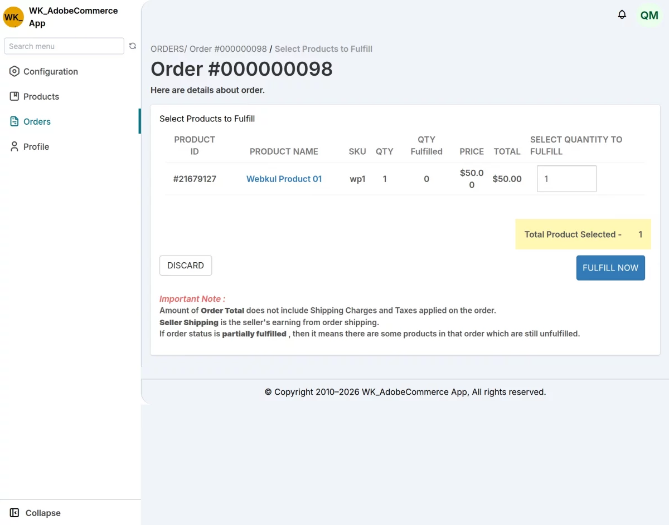Click the PRODUCT ID column header
Viewport: 669px width, 525px height.
coord(195,145)
